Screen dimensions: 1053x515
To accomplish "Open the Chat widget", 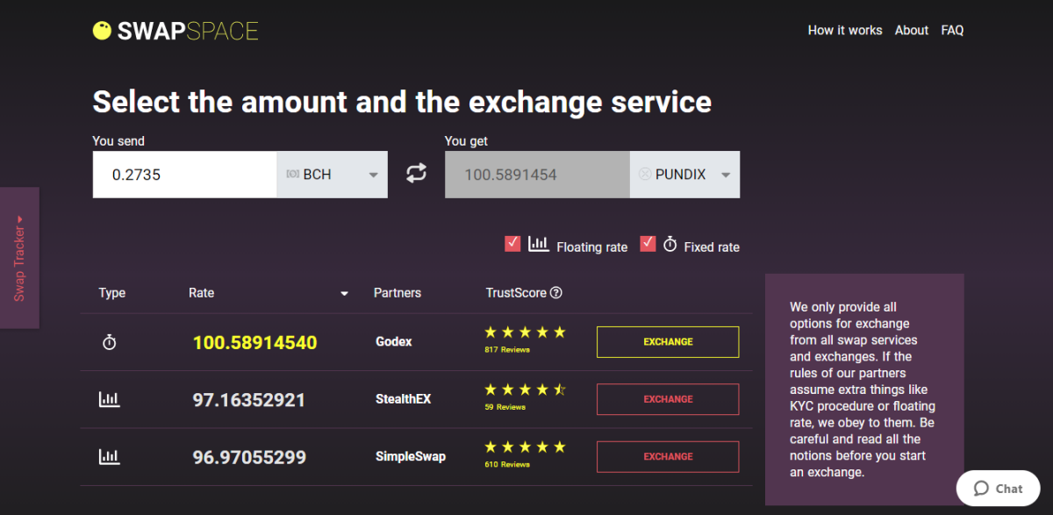I will tap(998, 488).
